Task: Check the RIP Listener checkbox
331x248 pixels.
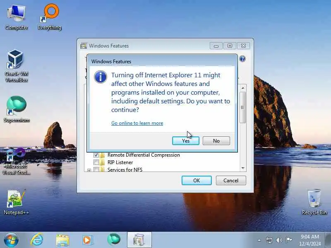Action: [96, 162]
